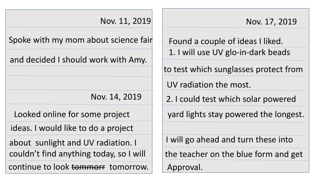Select the line 'Spoke with my mom about science fair'
This screenshot has width=315, height=177.
(x=81, y=40)
